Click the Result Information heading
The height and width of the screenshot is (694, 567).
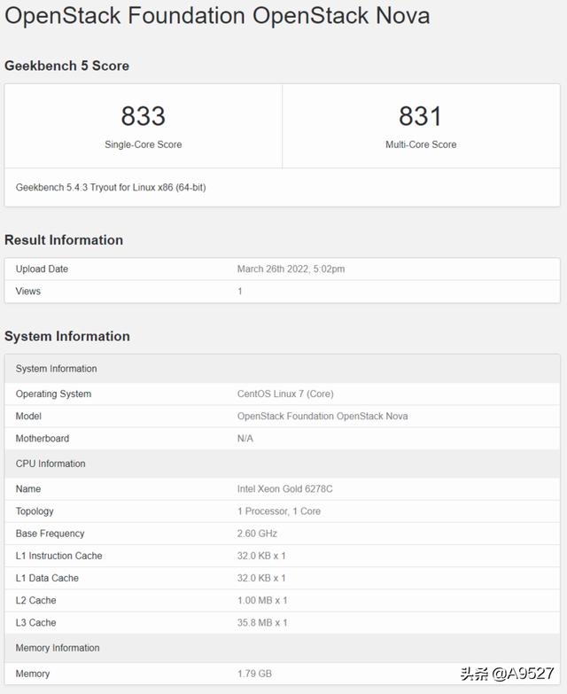[64, 240]
